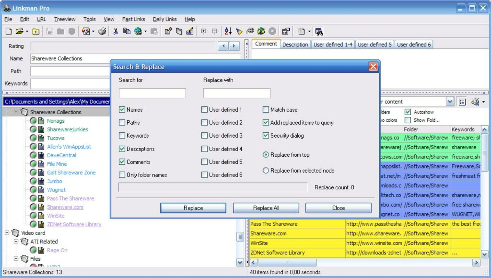Click the Replace with input field
Image resolution: width=491 pixels, height=278 pixels.
click(x=237, y=93)
